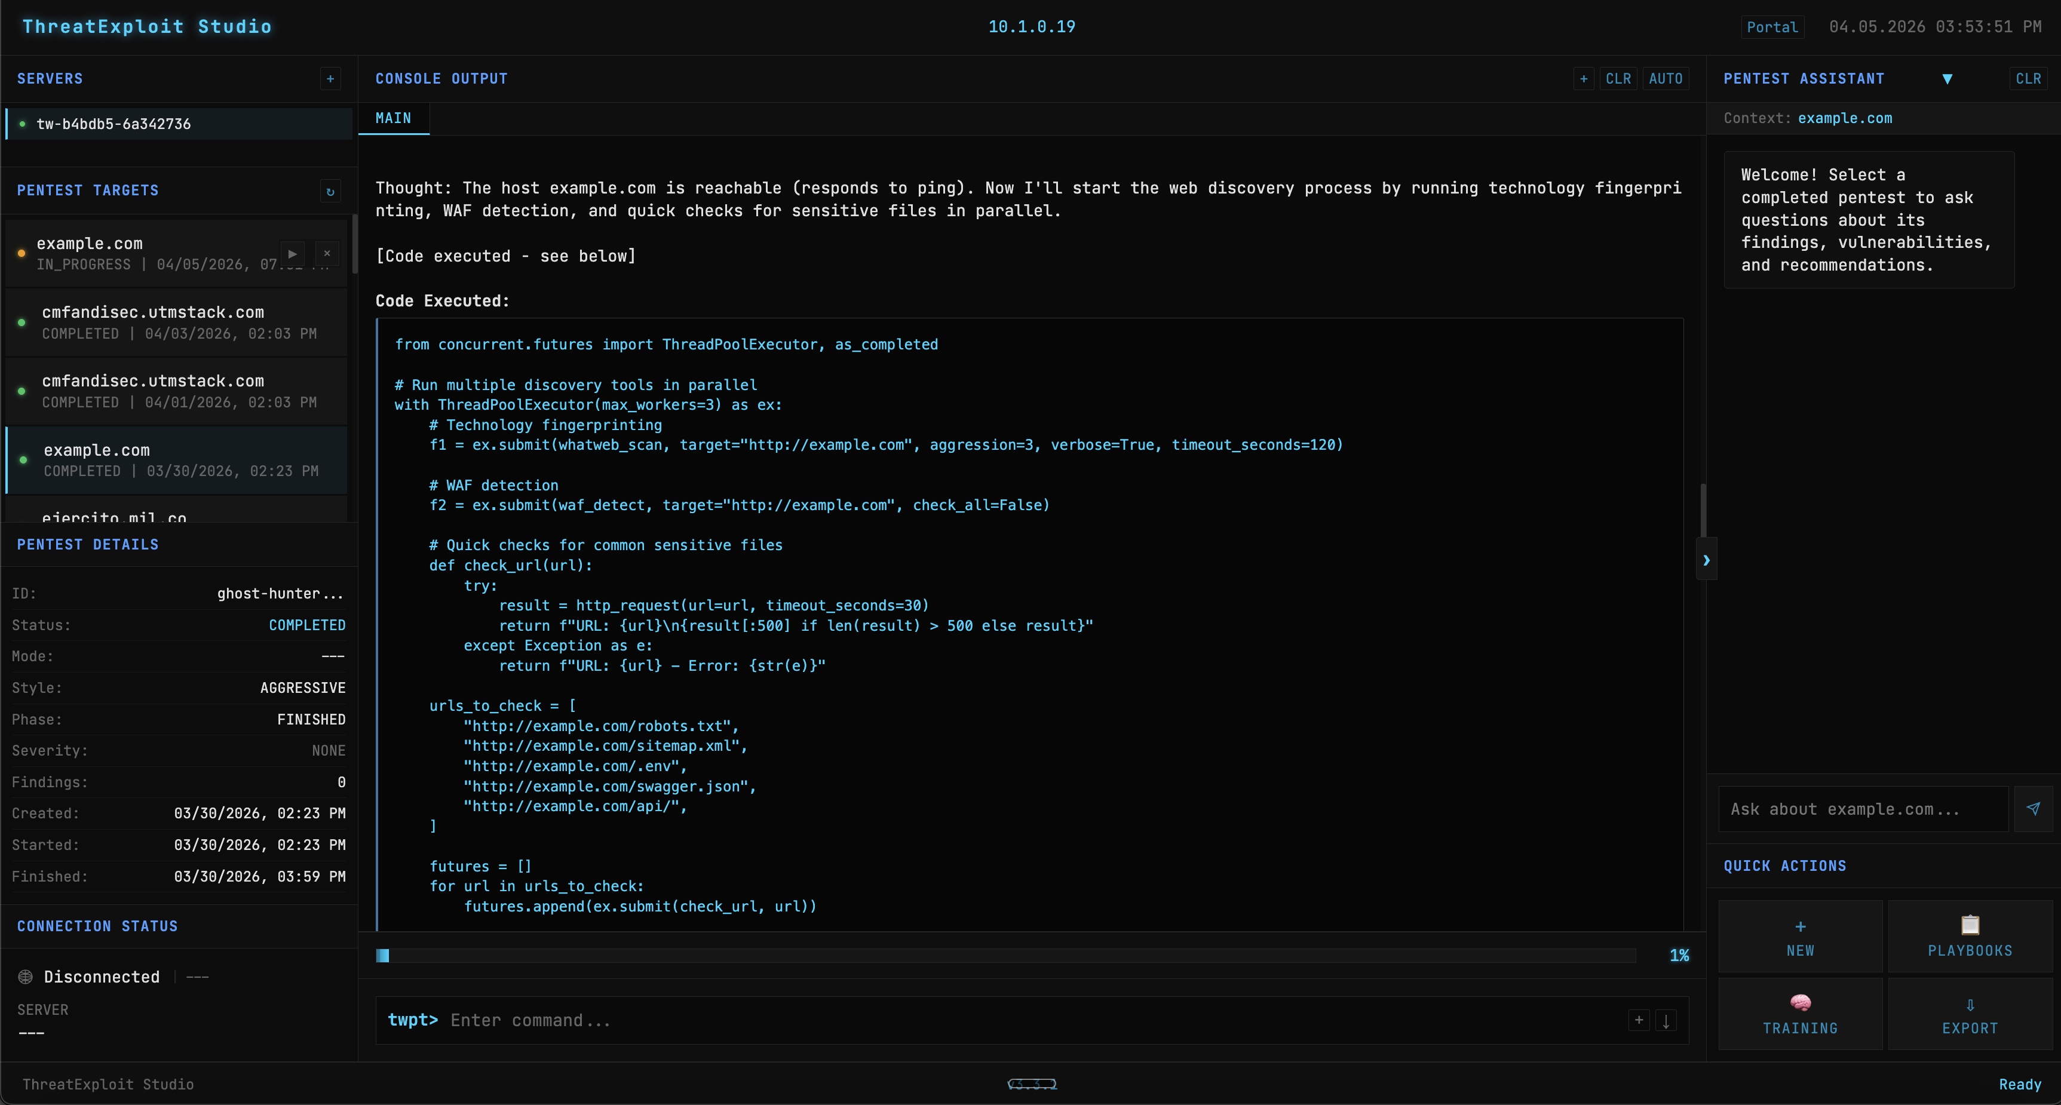Collapse the assistant panel with chevron handle
This screenshot has height=1105, width=2061.
[x=1706, y=560]
